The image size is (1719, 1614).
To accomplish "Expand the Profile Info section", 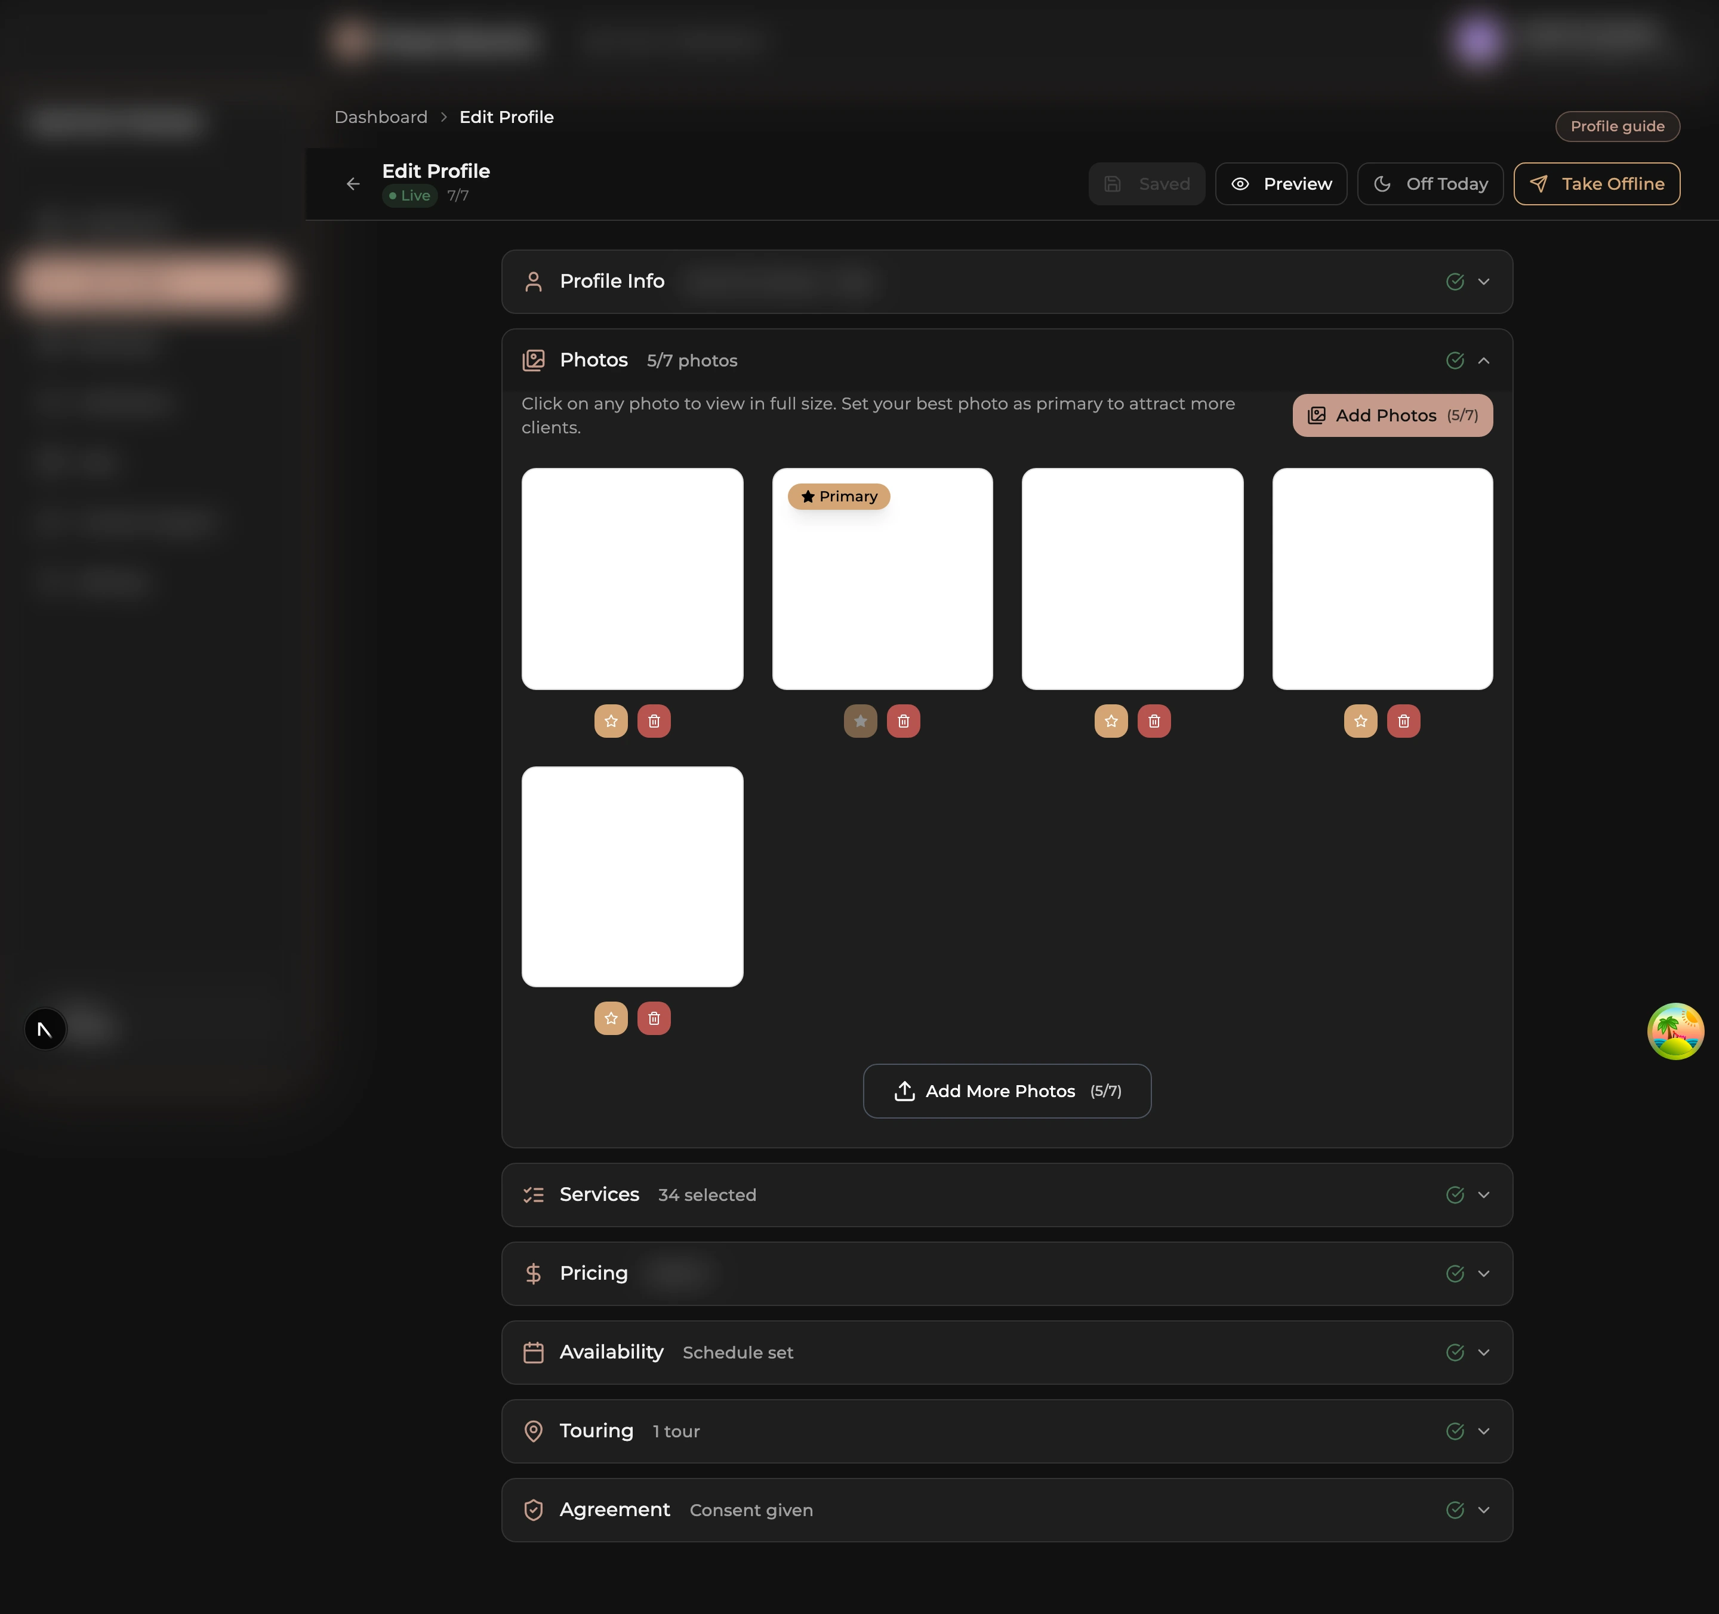I will click(x=1483, y=282).
